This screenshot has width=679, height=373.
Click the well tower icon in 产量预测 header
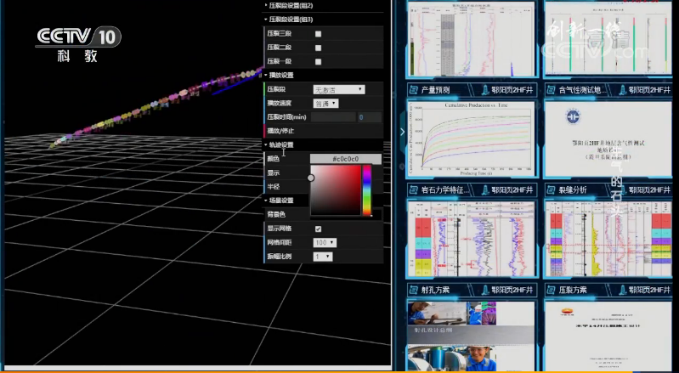[484, 89]
